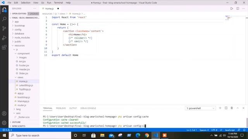Switch to the DEBUG CONSOLE tab
This screenshot has width=248, height=139.
click(x=88, y=108)
